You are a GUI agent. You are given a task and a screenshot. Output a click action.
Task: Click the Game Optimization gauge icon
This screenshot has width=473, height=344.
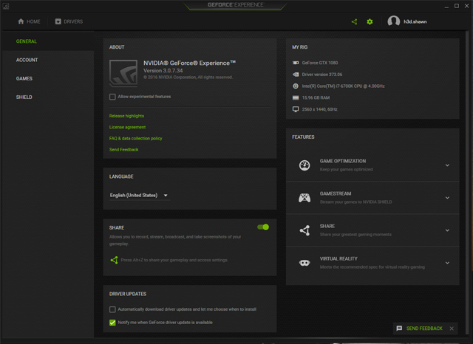tap(304, 165)
